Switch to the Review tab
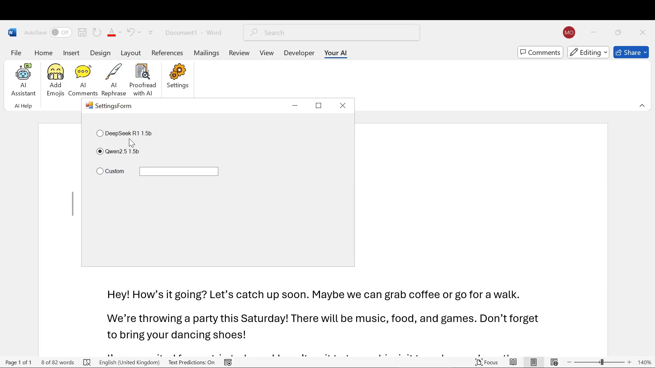655x368 pixels. pos(239,53)
